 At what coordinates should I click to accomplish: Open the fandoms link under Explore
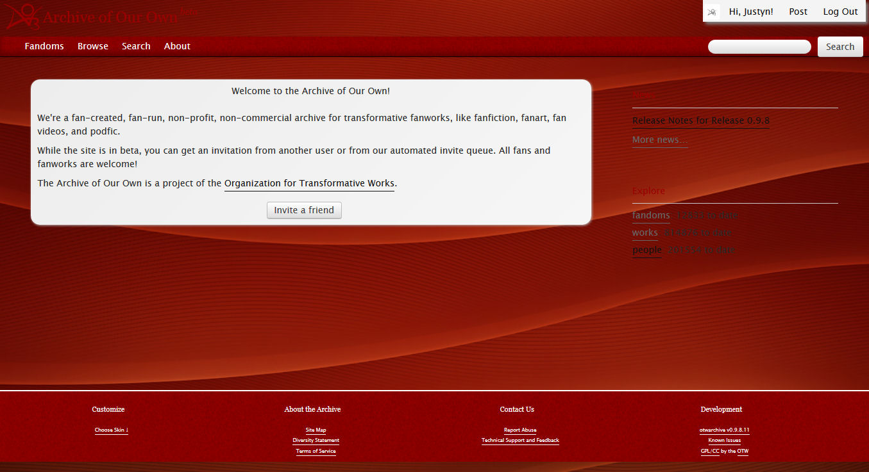click(651, 215)
